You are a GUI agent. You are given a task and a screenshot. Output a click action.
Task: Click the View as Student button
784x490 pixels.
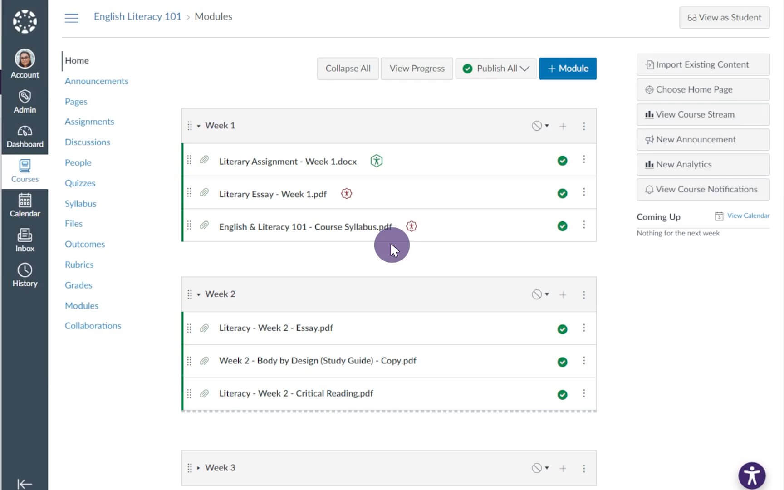coord(724,17)
